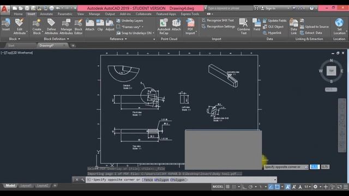The image size is (349, 196).
Task: Click the customization hamburger icon in status bar
Action: point(345,187)
